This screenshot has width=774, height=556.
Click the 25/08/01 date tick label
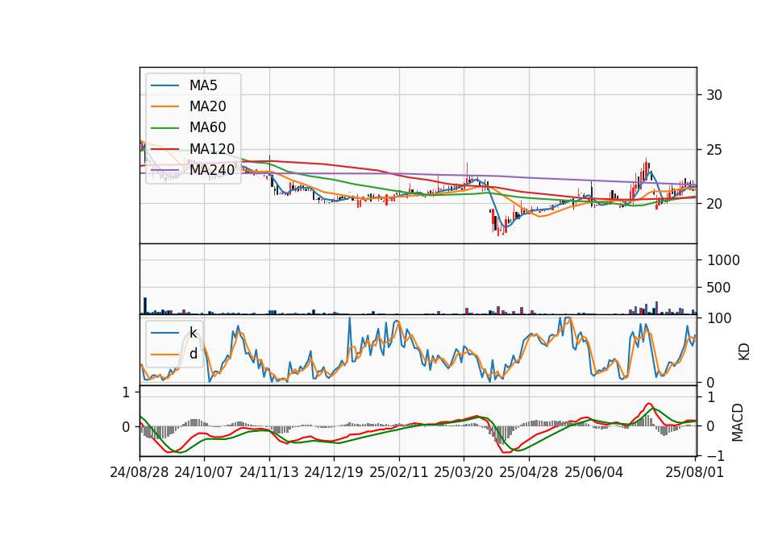coord(694,472)
